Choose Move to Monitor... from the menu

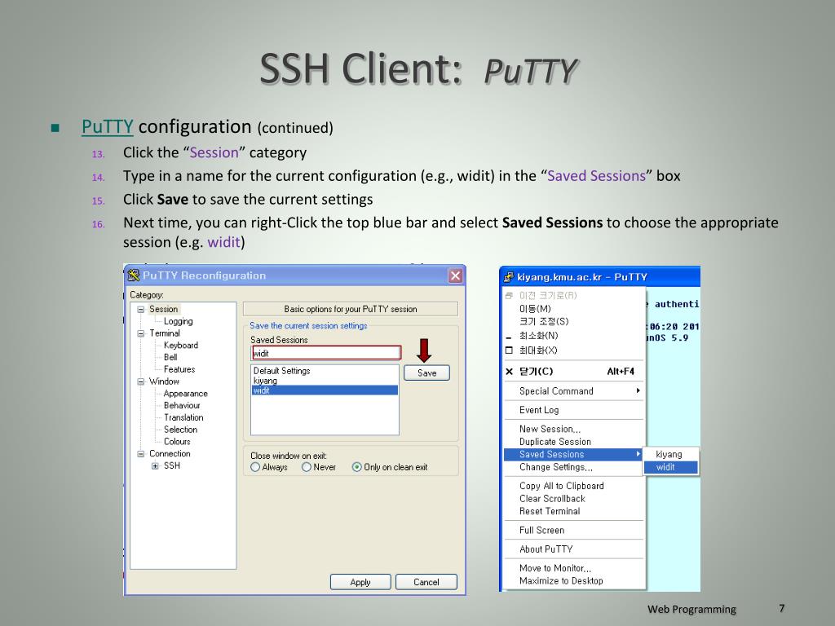573,568
